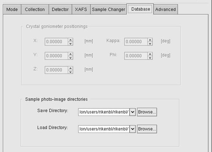Decrease the Y position with down arrow
The height and width of the screenshot is (152, 212).
(70, 58)
